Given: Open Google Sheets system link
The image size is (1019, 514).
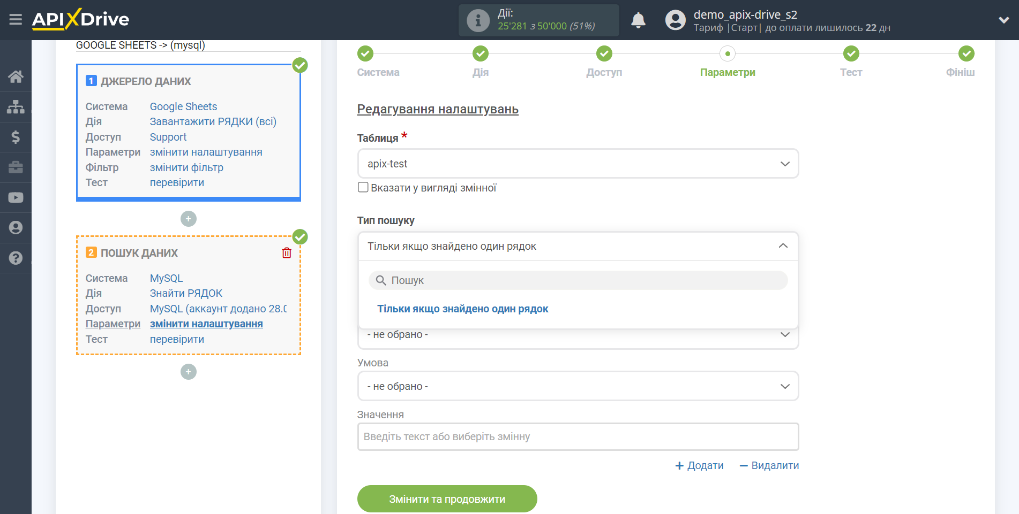Looking at the screenshot, I should (183, 106).
